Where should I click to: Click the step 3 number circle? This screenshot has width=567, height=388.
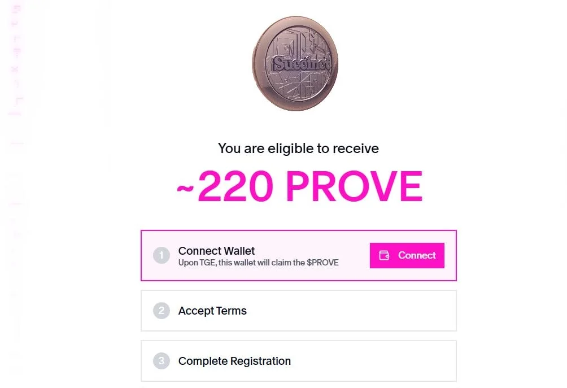point(161,361)
